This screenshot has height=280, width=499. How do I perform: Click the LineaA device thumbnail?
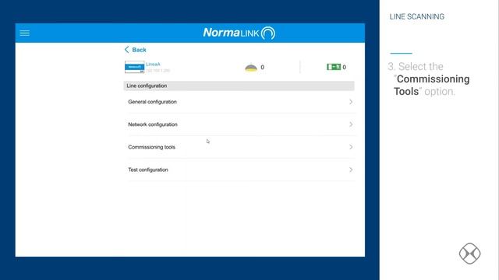[x=134, y=67]
